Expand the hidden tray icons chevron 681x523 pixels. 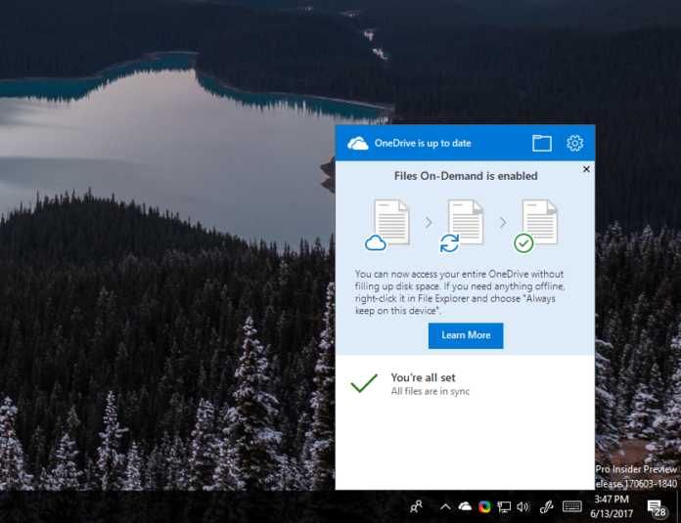(445, 506)
